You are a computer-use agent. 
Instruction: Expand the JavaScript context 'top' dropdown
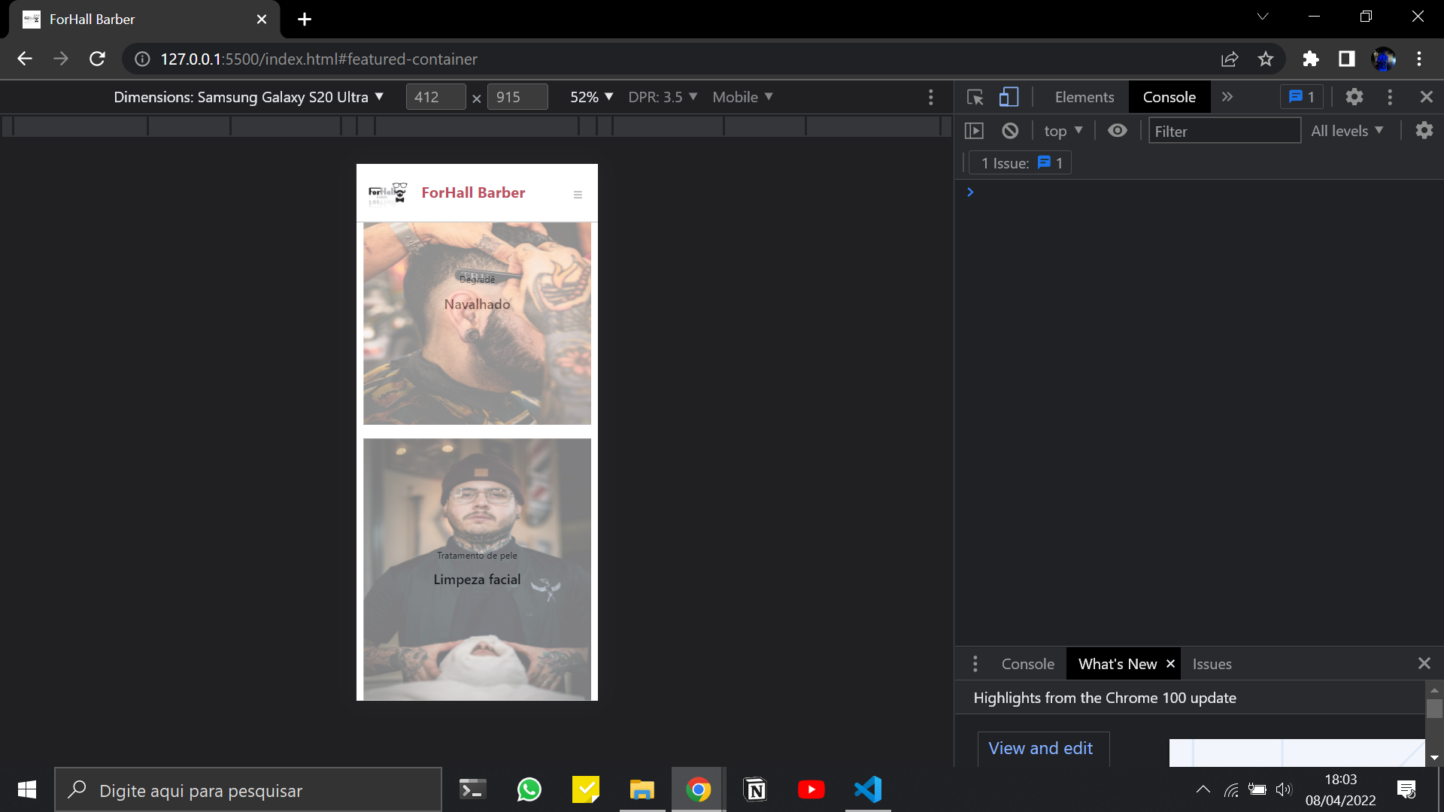(x=1062, y=130)
